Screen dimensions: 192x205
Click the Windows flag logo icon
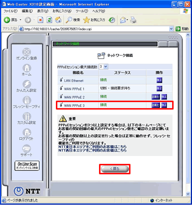tap(186, 11)
